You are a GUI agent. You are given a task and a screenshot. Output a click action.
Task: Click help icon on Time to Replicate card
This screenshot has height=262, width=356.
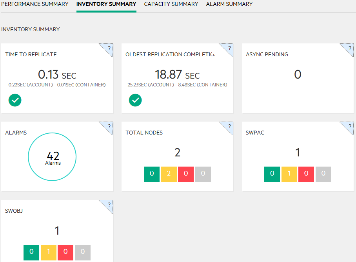[x=109, y=48]
